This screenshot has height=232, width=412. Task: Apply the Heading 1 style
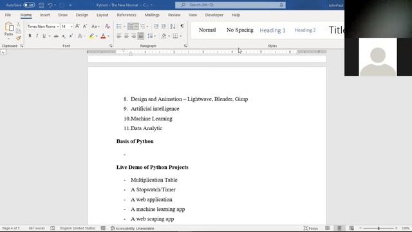[x=272, y=30]
